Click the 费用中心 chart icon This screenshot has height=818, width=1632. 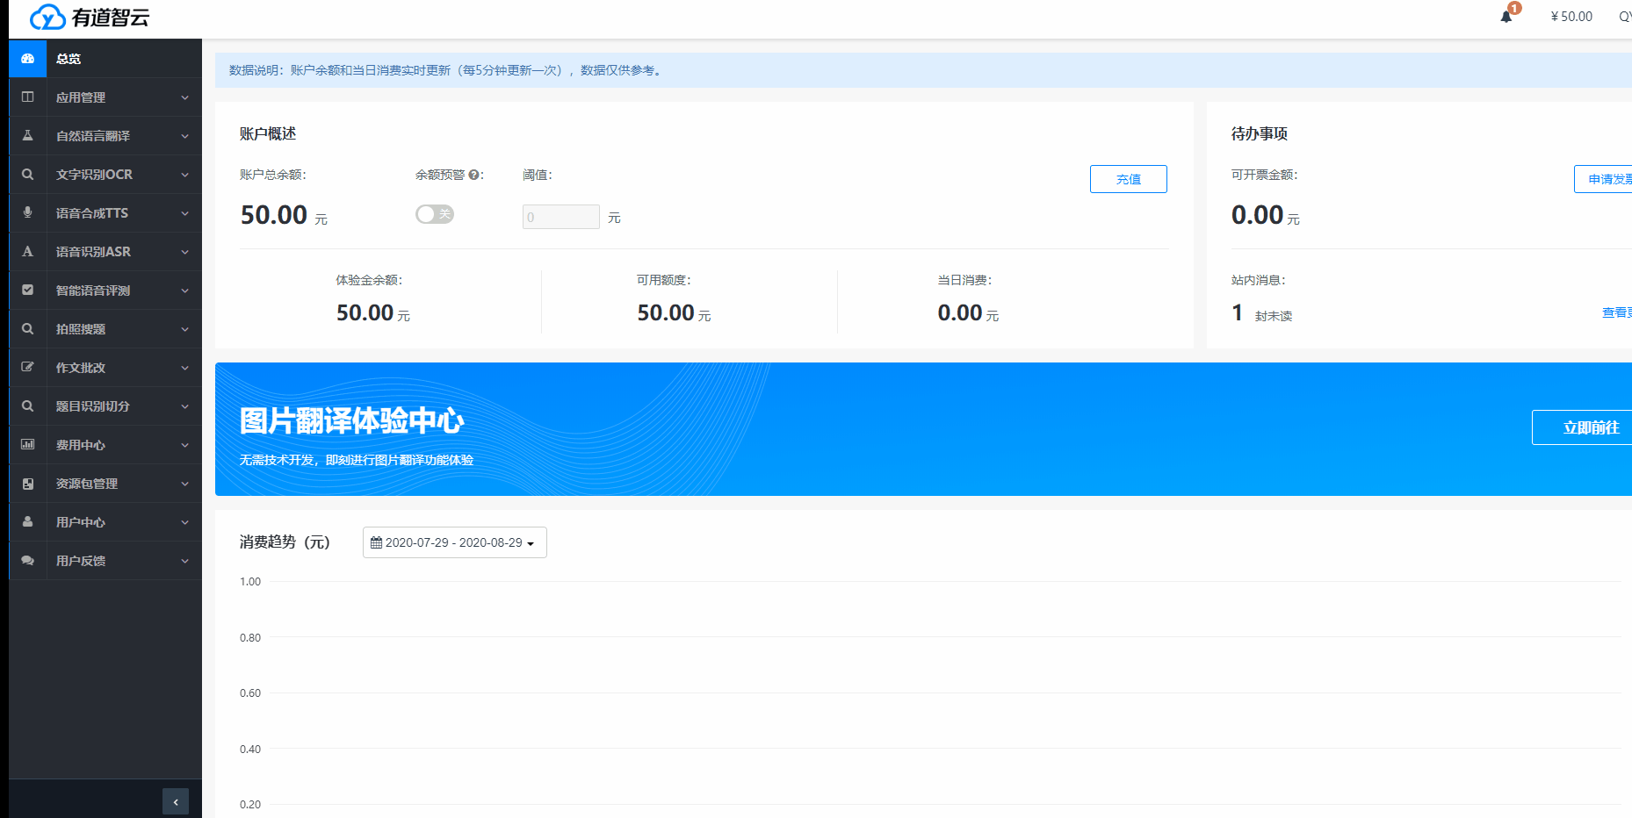tap(27, 445)
